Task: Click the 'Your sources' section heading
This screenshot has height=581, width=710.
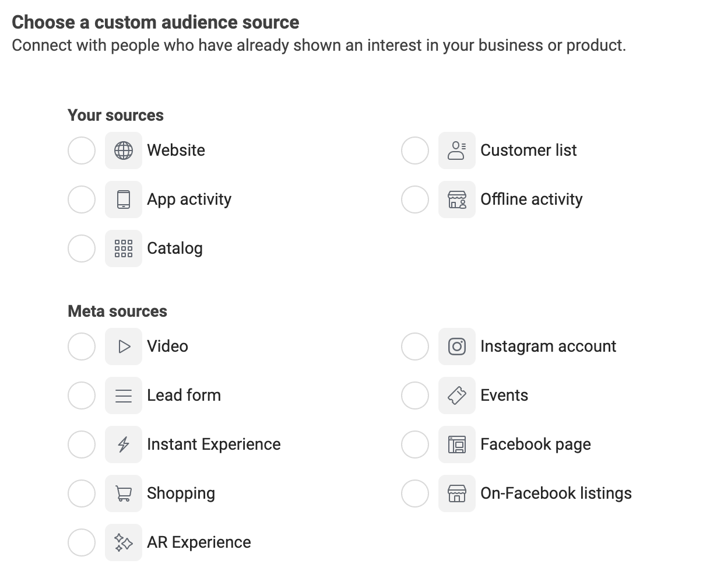Action: click(115, 116)
